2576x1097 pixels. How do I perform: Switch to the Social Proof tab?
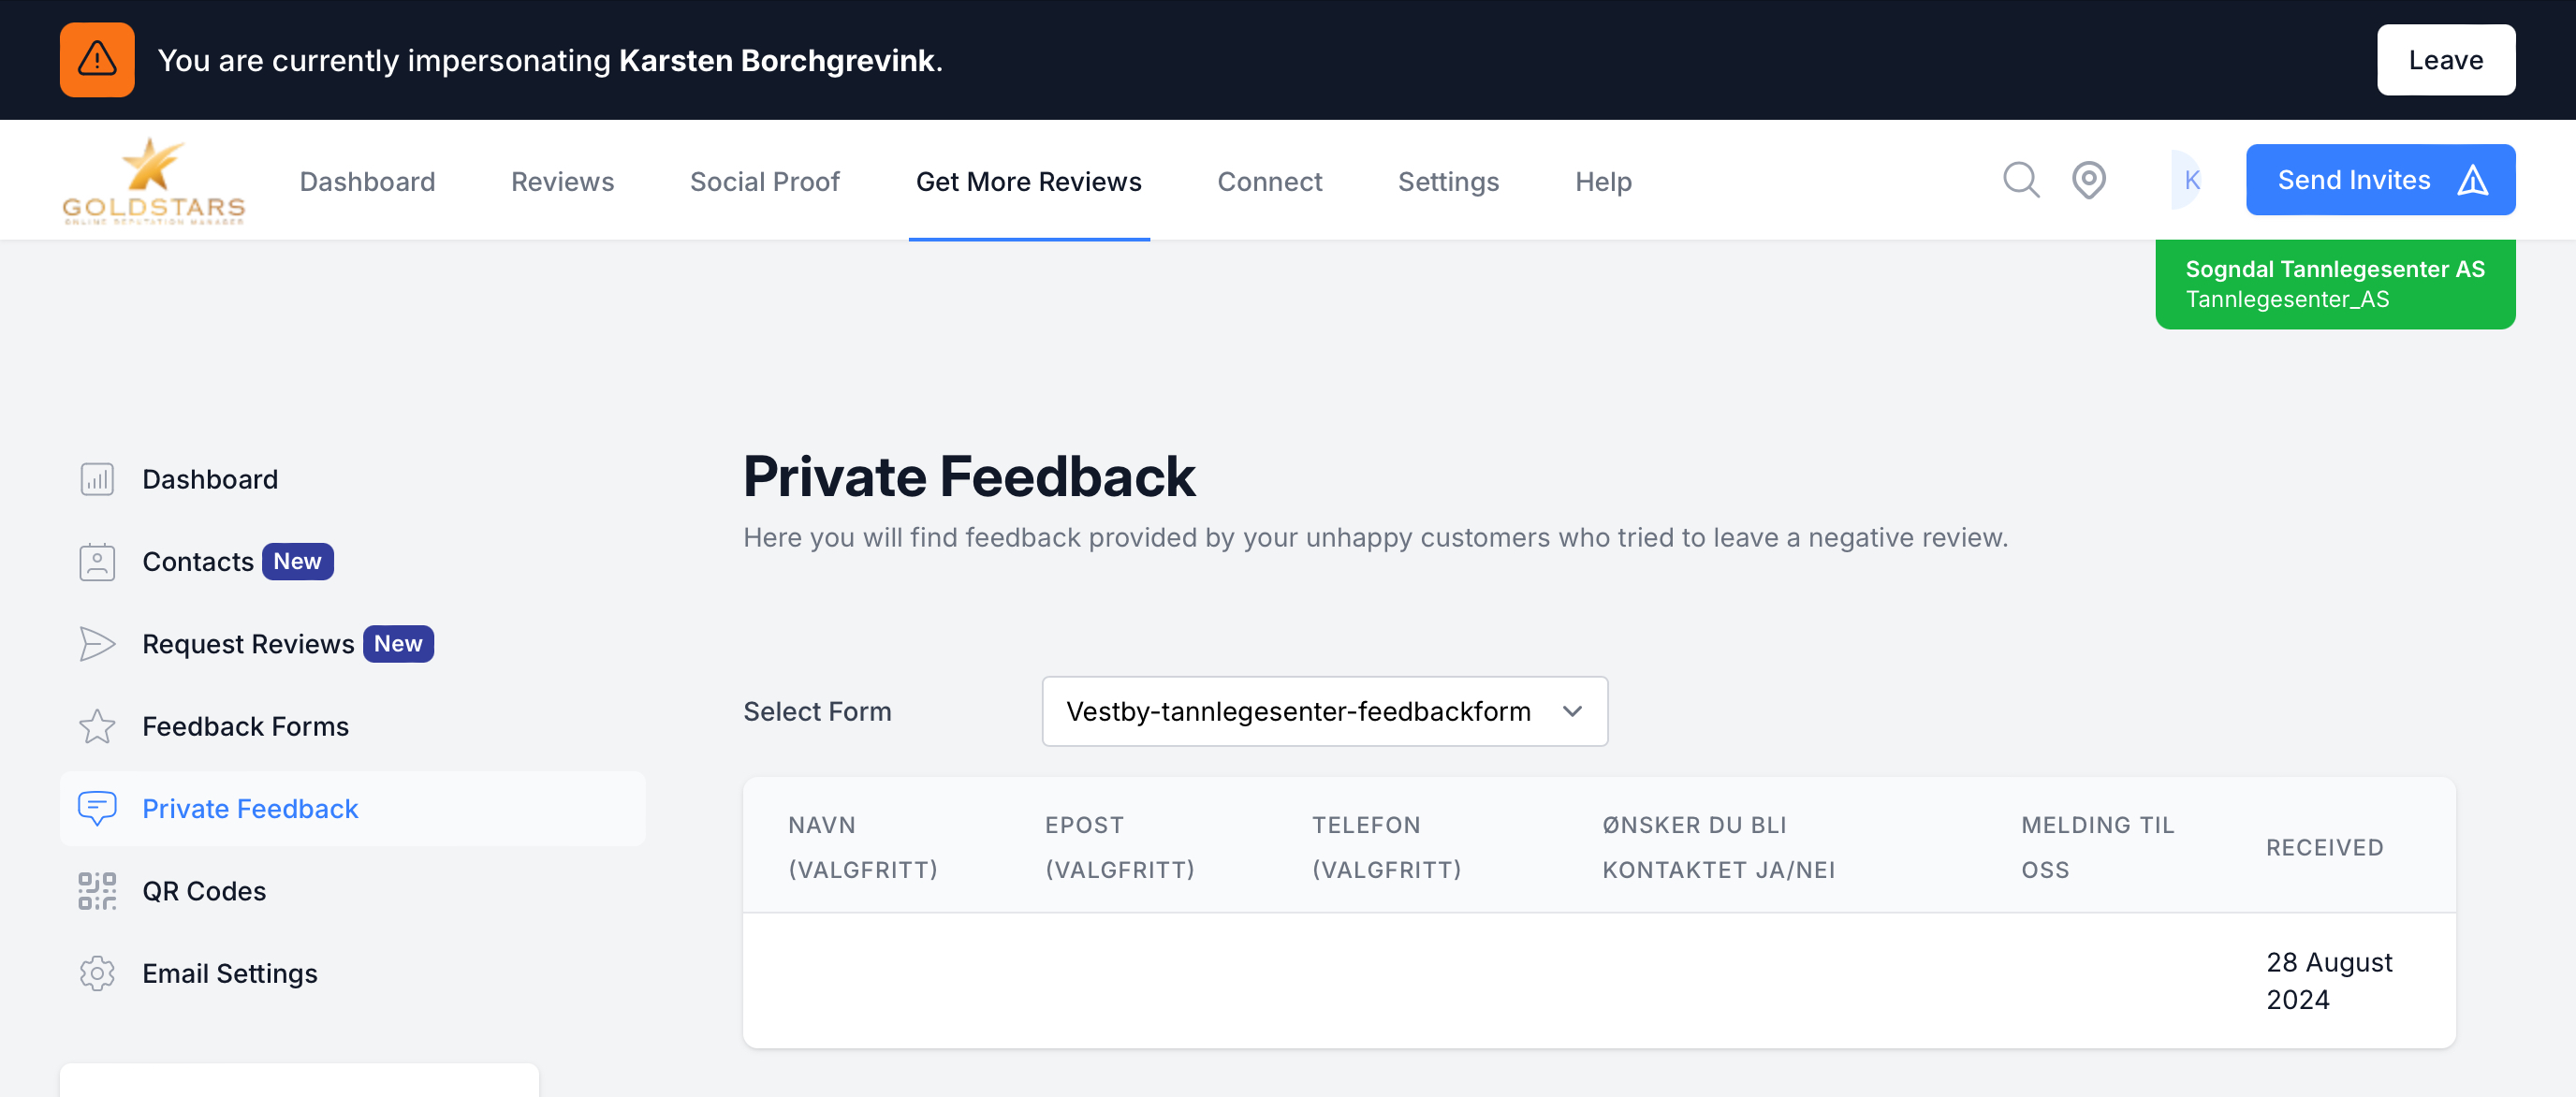[764, 182]
